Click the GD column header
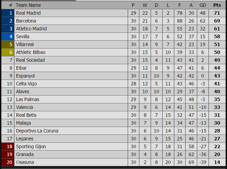Screen dimensions: 227x169 pos(203,5)
